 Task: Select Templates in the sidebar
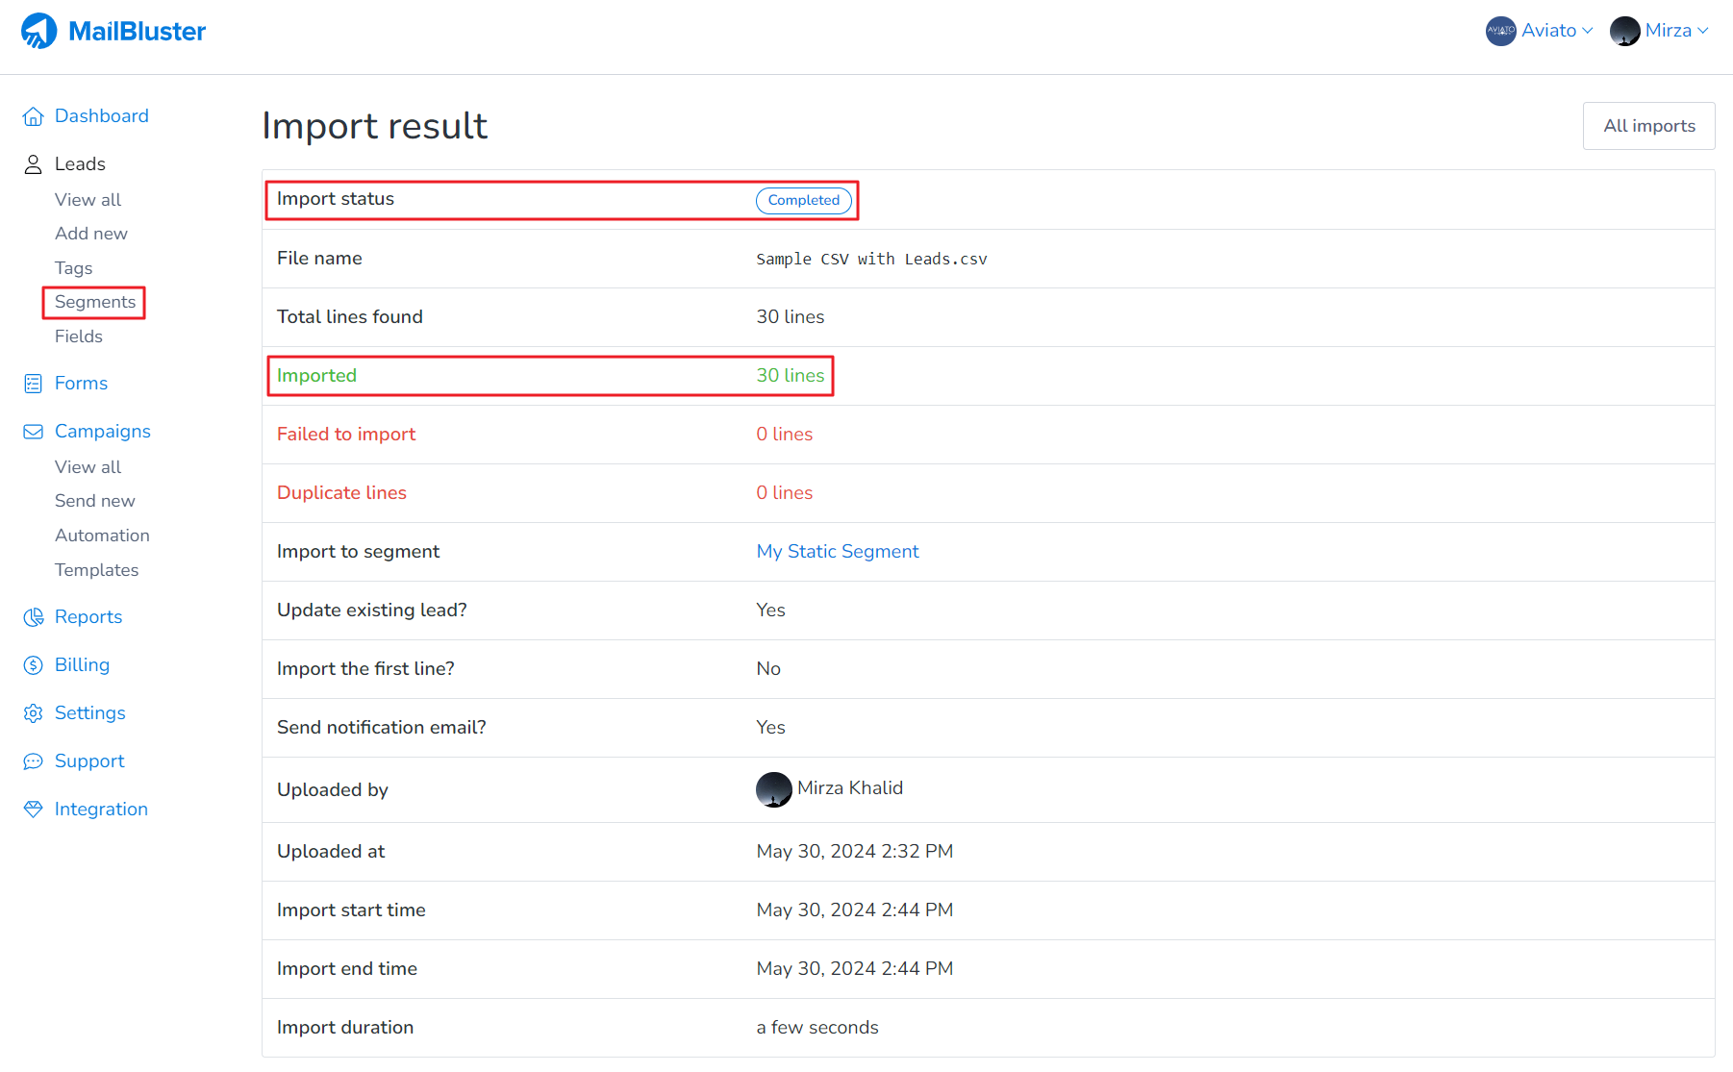click(96, 570)
